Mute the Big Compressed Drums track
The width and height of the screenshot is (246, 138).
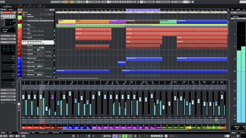(24, 41)
